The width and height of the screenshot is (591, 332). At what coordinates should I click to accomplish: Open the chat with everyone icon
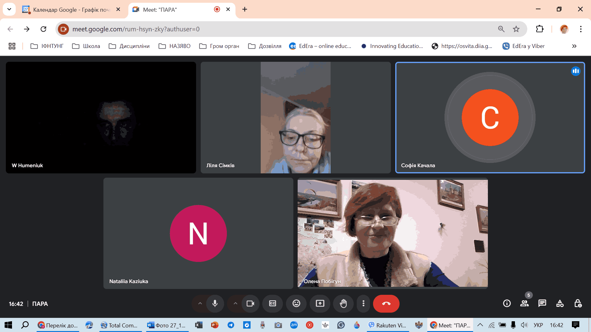point(542,304)
